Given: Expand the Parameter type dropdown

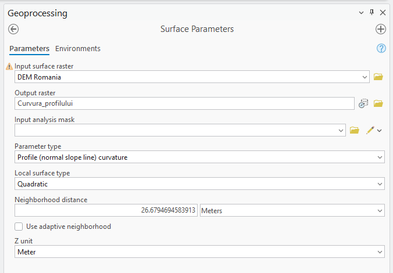Looking at the screenshot, I should (380, 157).
